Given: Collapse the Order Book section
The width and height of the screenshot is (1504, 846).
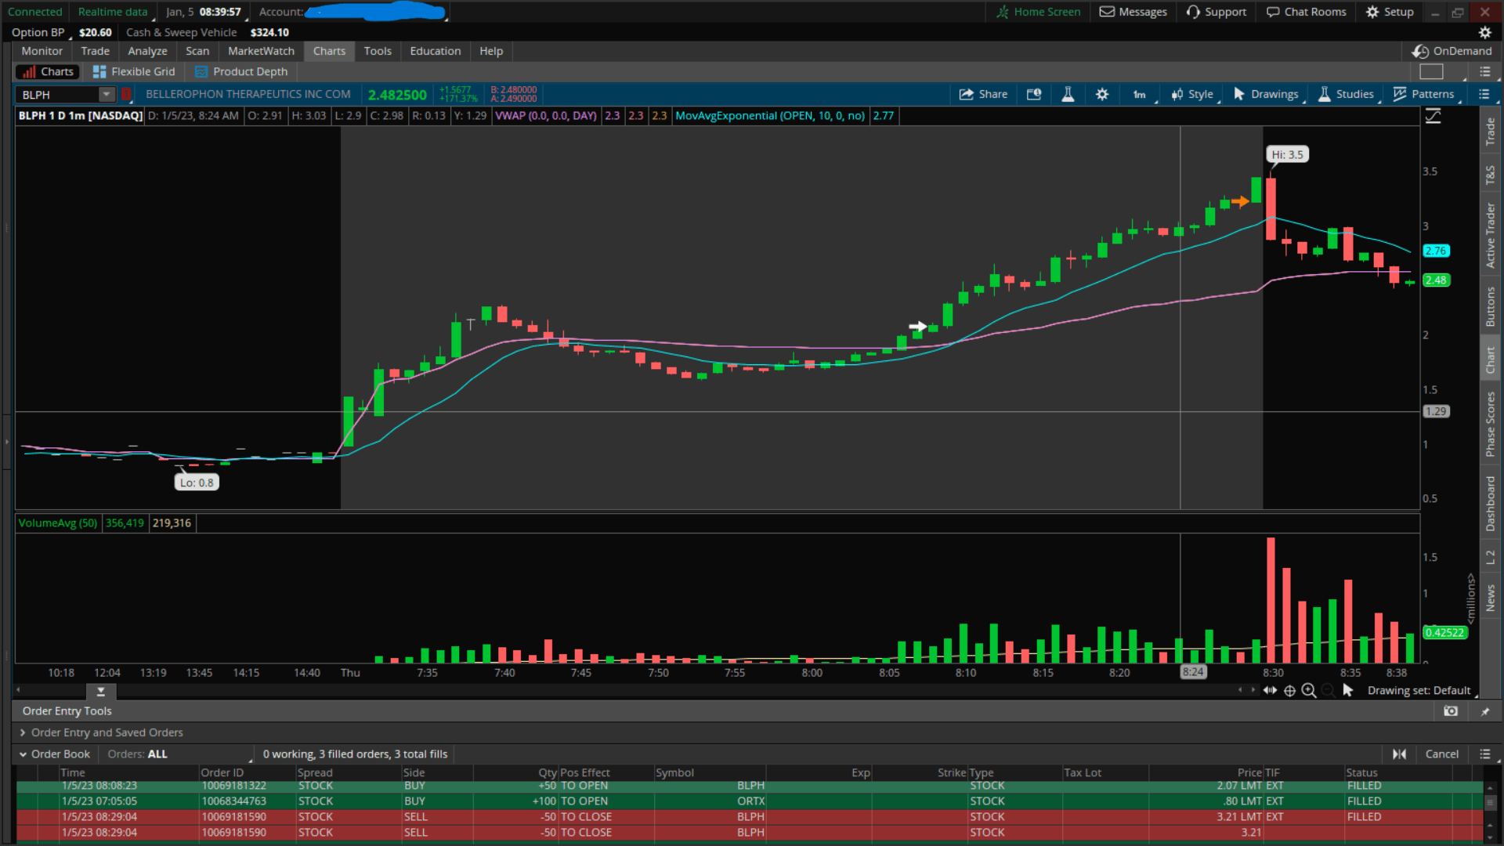Looking at the screenshot, I should pyautogui.click(x=23, y=754).
